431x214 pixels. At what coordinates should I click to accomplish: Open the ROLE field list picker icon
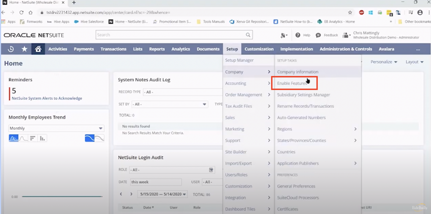click(x=211, y=170)
